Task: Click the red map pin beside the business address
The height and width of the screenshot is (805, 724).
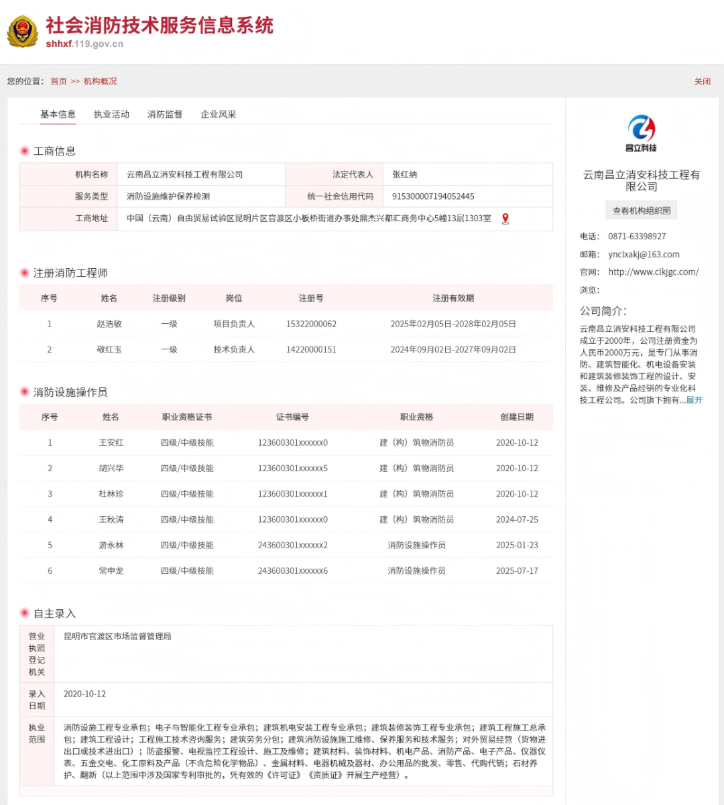Action: 507,219
